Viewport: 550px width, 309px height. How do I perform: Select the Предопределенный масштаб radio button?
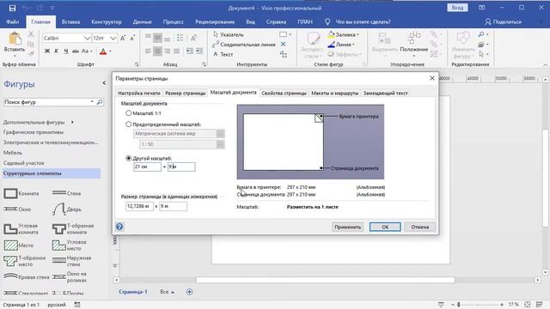[x=128, y=124]
